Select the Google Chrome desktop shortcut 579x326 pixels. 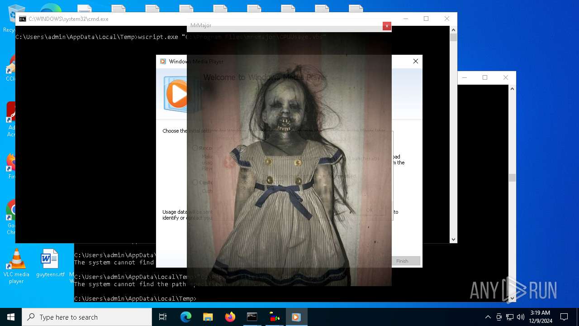click(x=11, y=218)
